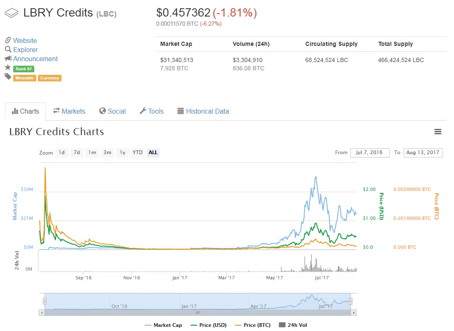The width and height of the screenshot is (454, 331).
Task: Set chart zoom to ALL
Action: 153,152
